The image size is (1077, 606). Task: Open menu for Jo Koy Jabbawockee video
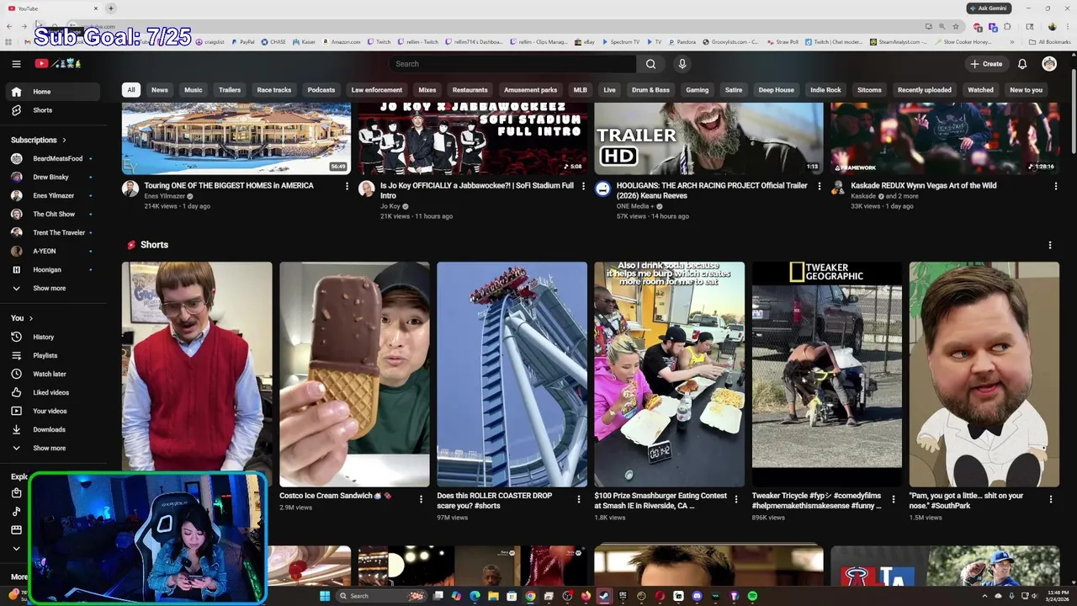pyautogui.click(x=583, y=186)
